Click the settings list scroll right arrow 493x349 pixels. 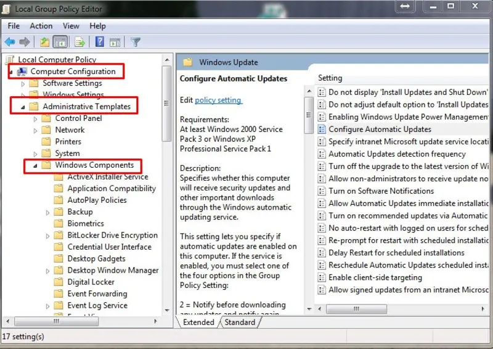point(483,309)
